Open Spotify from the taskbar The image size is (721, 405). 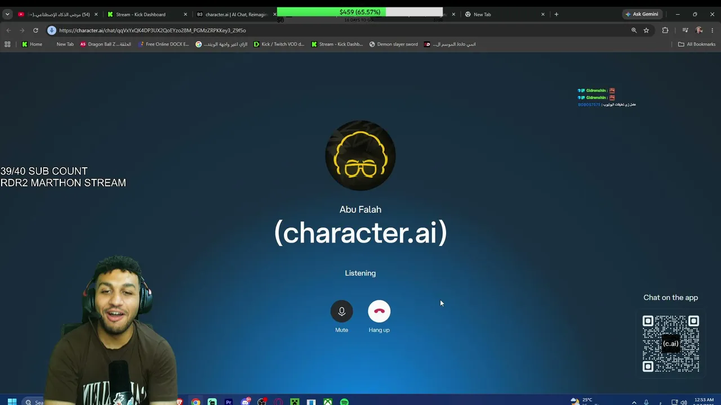coord(344,402)
